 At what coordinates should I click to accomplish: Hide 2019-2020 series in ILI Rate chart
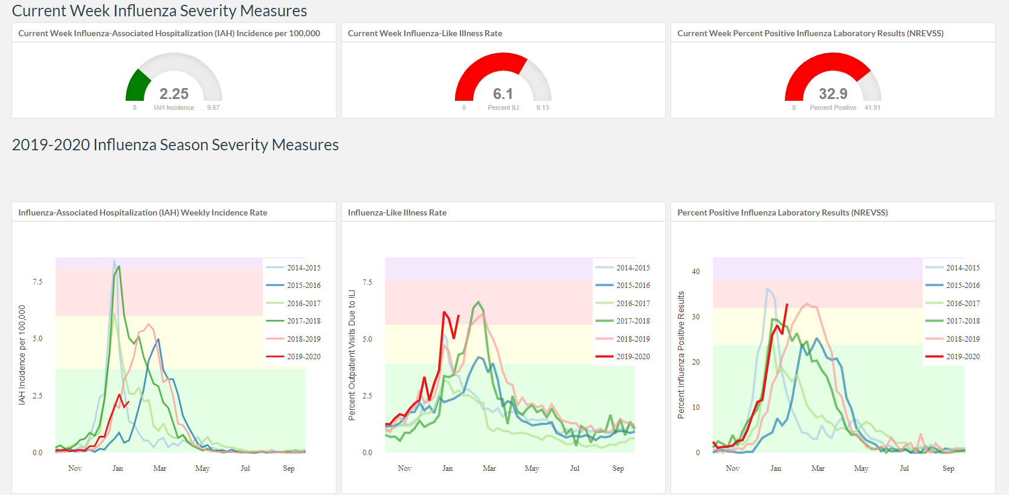point(623,356)
